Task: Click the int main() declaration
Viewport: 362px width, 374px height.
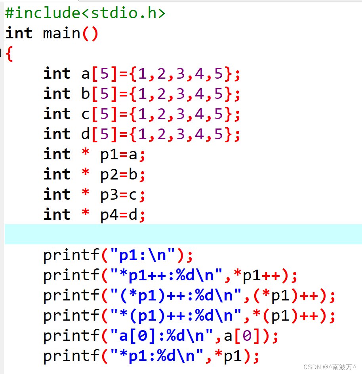Action: [51, 33]
